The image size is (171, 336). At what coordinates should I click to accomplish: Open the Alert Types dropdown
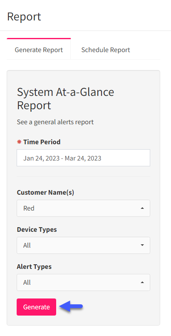click(x=83, y=282)
